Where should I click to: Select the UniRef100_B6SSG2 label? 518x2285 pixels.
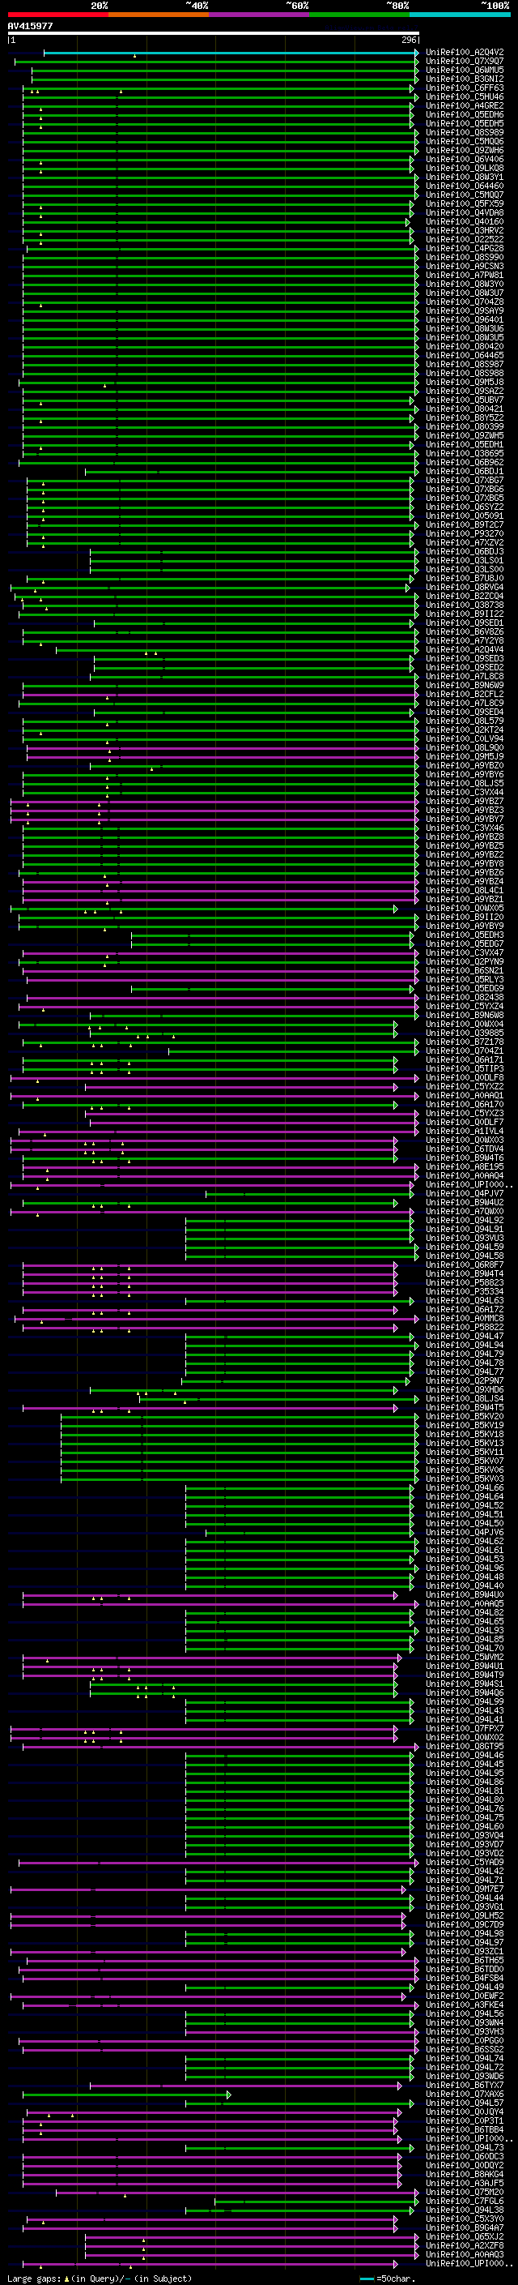[465, 2049]
